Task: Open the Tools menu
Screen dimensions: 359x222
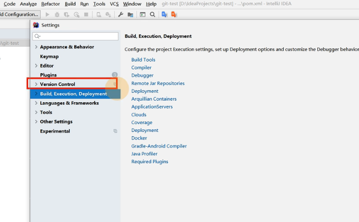Action: pos(99,4)
